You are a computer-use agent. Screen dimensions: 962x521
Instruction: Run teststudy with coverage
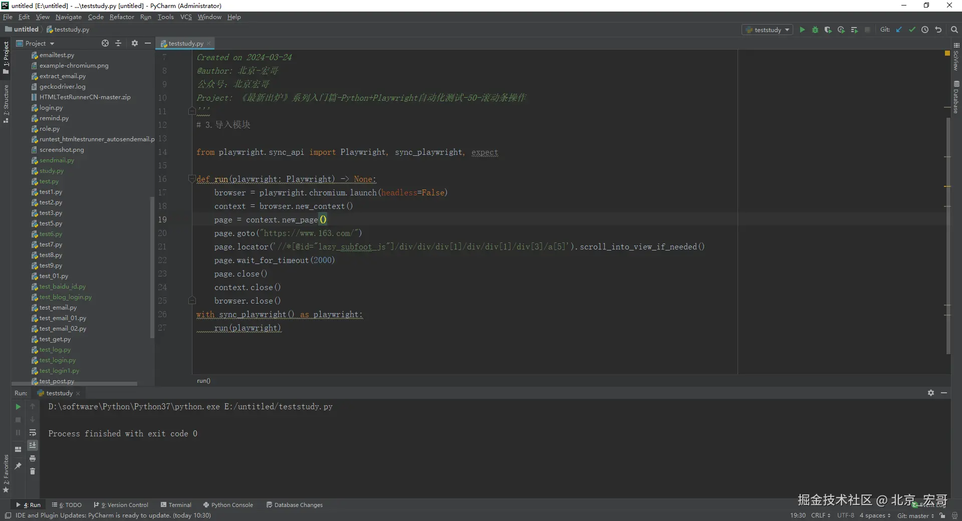pyautogui.click(x=828, y=30)
